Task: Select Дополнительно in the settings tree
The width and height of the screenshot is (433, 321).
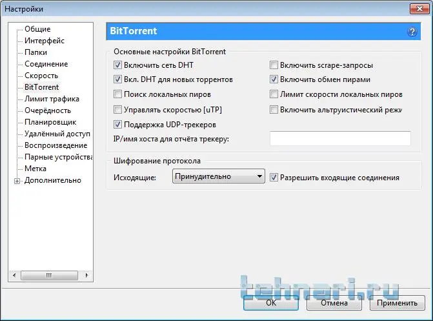Action: point(53,180)
